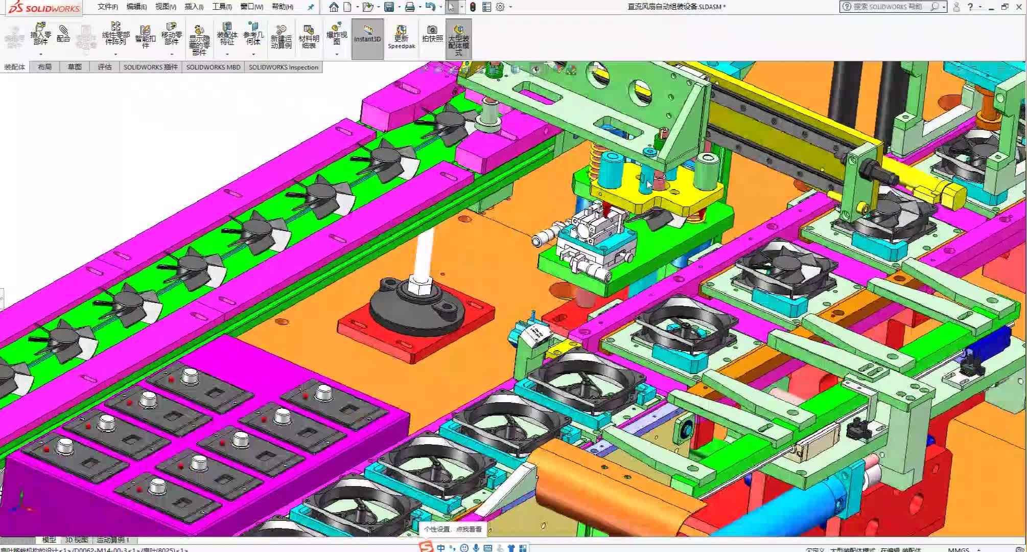Screen dimensions: 1027x552
Task: Toggle Sogou punctuation mode icon
Action: (452, 548)
